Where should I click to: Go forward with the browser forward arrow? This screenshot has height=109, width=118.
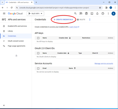7,8
